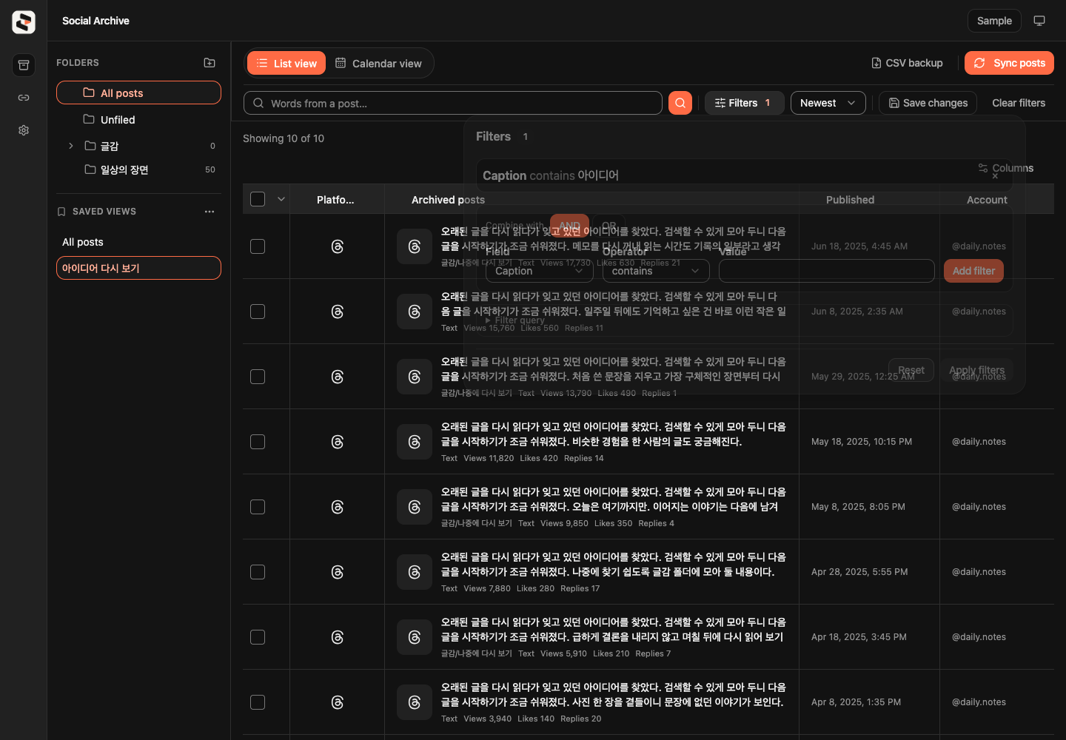Remove the Caption contains 아이디어 filter chip
1066x740 pixels.
coord(995,176)
